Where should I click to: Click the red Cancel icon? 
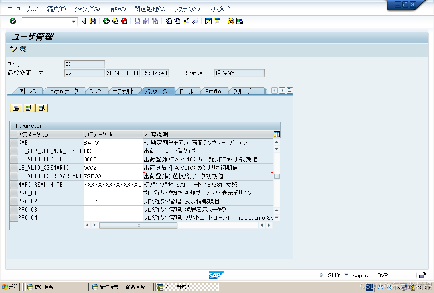tap(124, 21)
